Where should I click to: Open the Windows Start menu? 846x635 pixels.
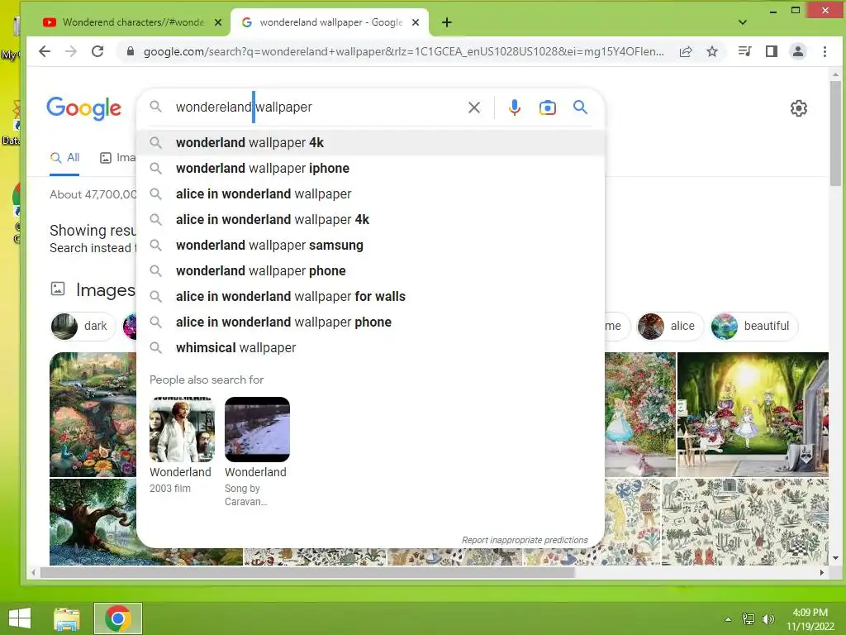21,618
